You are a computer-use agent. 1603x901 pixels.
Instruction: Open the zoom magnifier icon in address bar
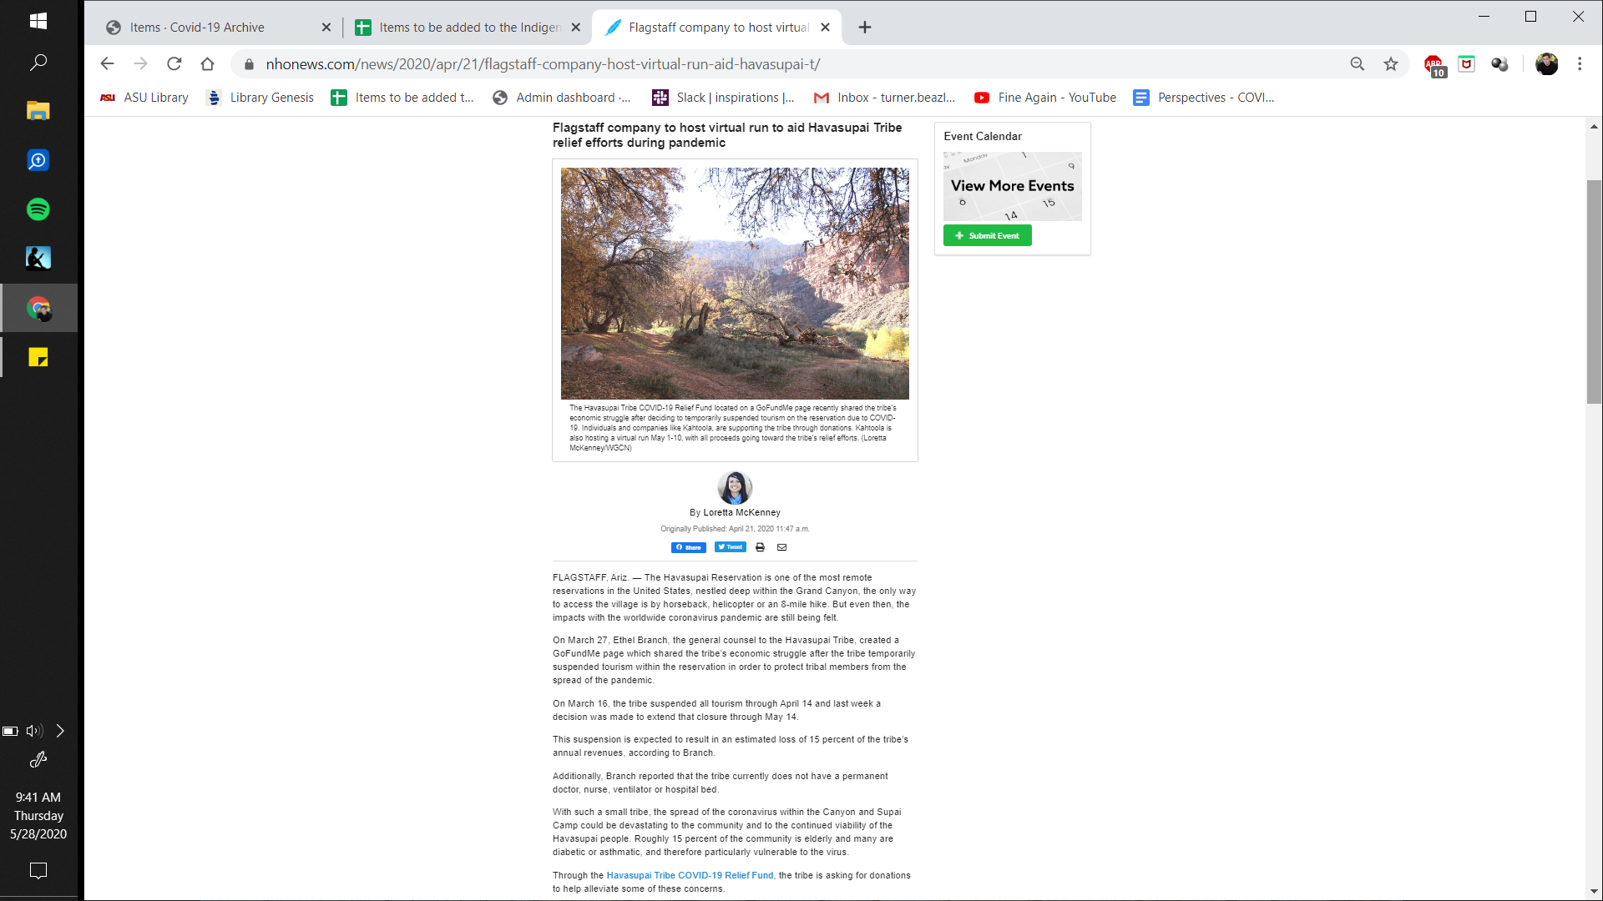click(1357, 64)
